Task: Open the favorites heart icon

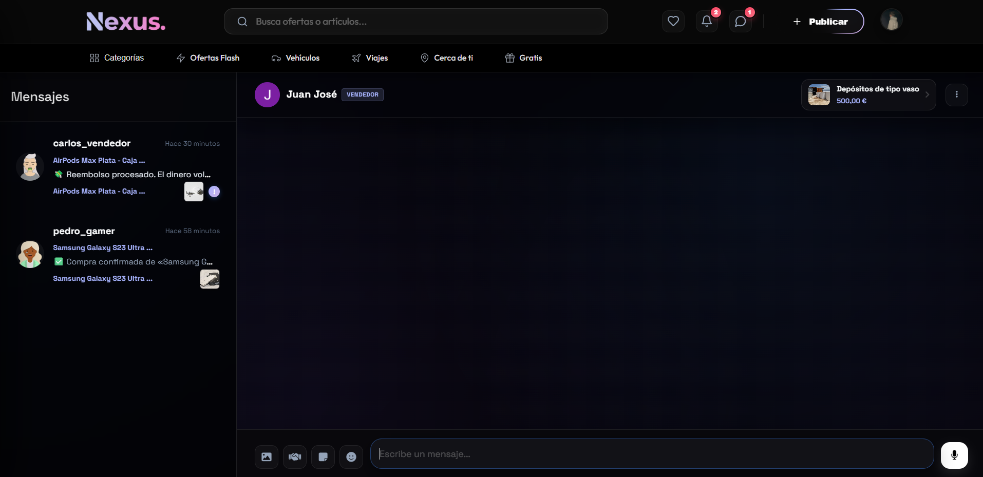Action: [x=673, y=22]
